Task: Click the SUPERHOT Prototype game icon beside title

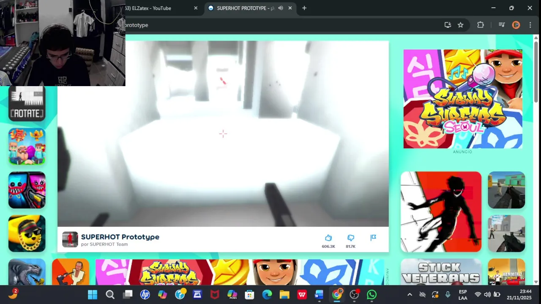Action: point(70,239)
